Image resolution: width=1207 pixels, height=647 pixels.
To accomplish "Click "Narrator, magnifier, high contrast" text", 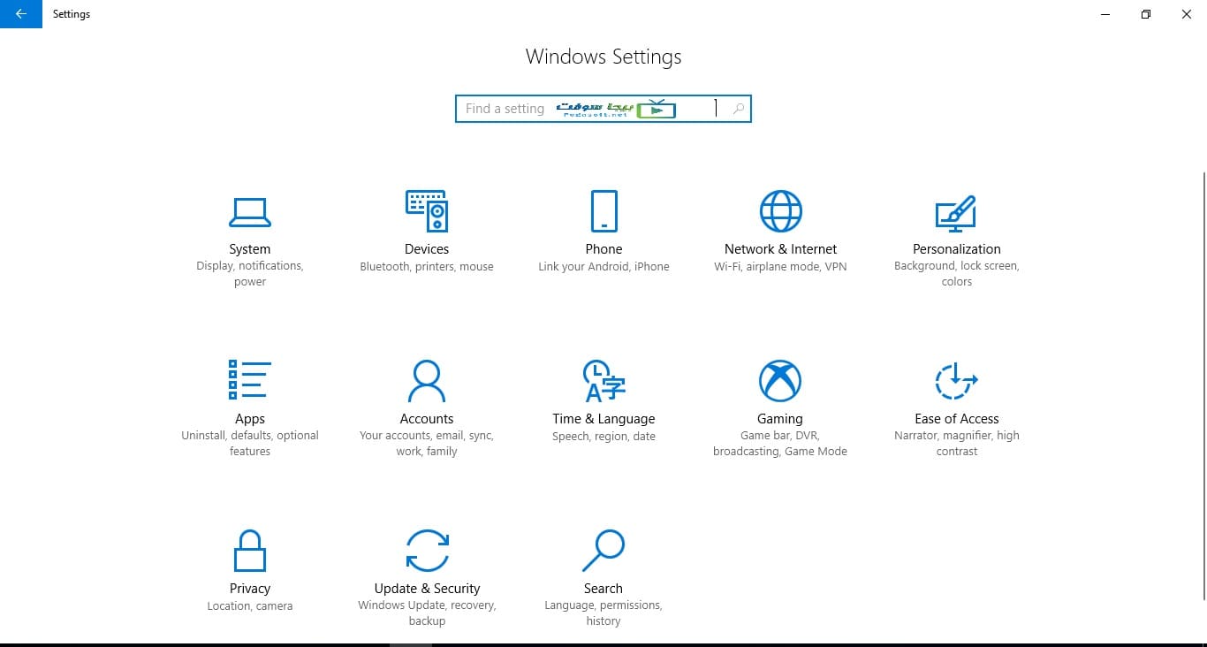I will 957,444.
